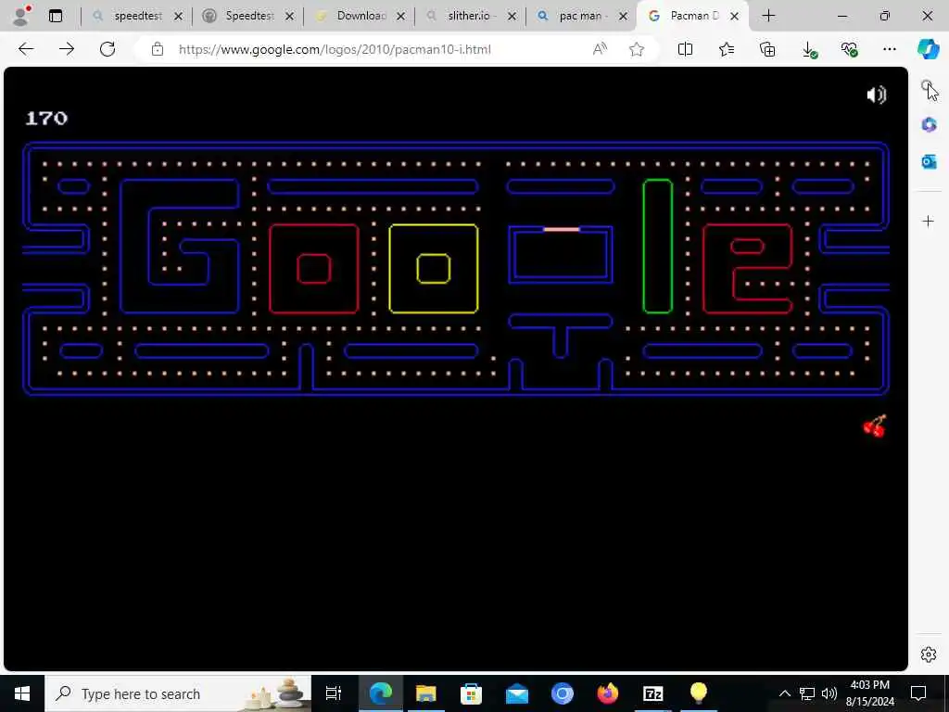This screenshot has width=949, height=712.
Task: Click the score 170 display
Action: [46, 118]
